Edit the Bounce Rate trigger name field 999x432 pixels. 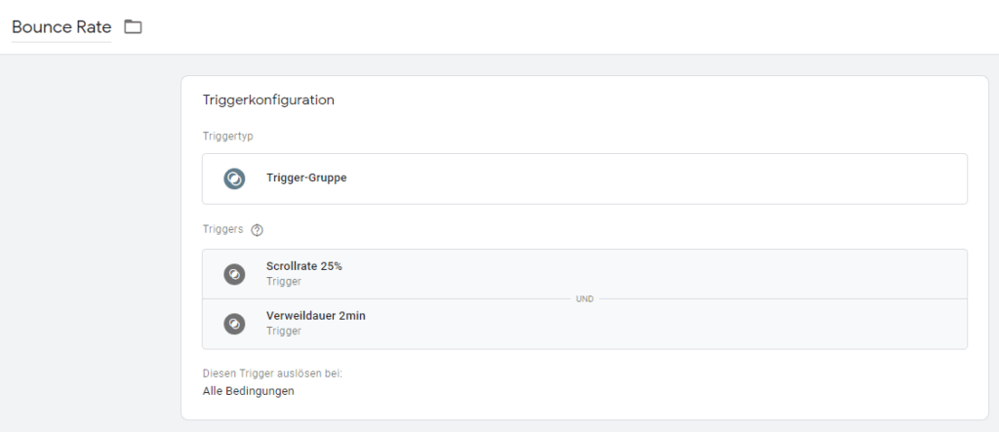(60, 27)
